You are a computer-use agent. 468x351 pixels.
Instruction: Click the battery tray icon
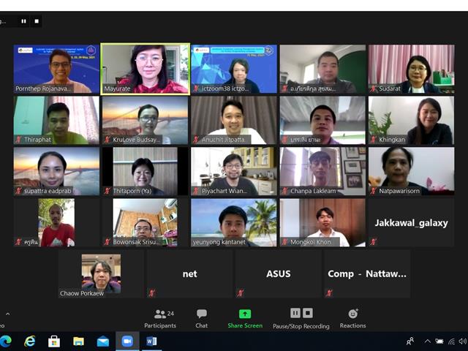click(439, 341)
